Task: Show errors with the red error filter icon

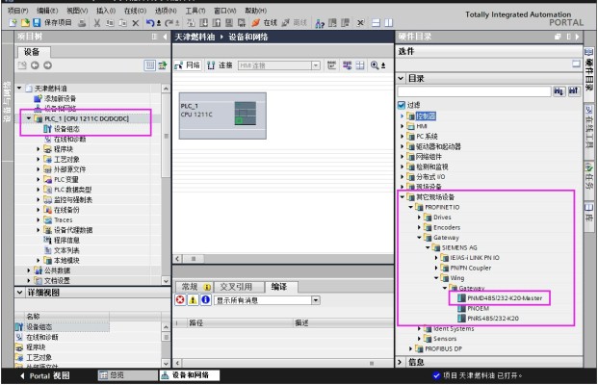Action: [180, 300]
